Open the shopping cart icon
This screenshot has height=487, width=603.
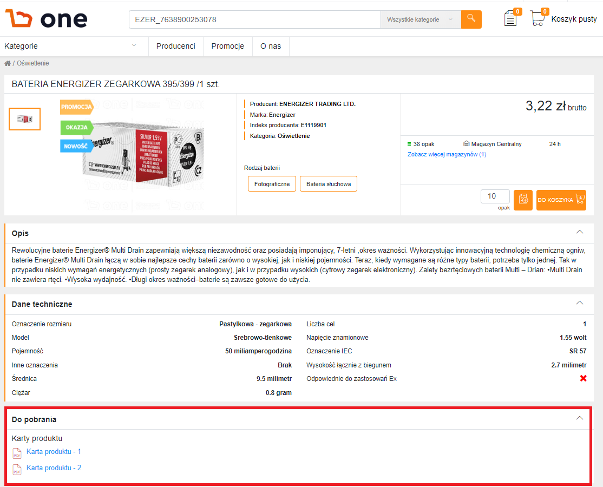(538, 18)
